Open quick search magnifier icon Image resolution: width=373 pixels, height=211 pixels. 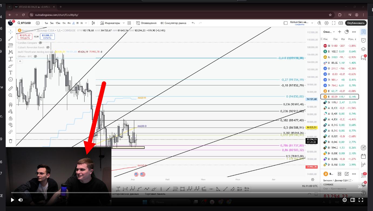pyautogui.click(x=320, y=23)
